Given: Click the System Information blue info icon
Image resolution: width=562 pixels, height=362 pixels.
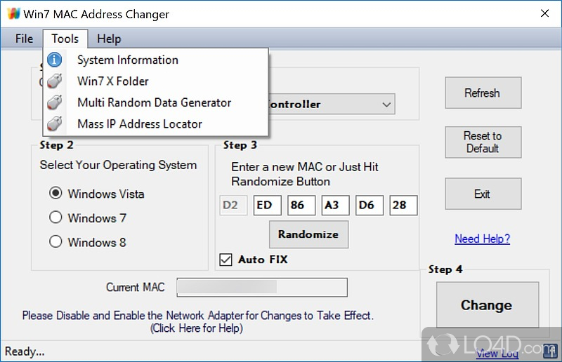Looking at the screenshot, I should point(55,60).
